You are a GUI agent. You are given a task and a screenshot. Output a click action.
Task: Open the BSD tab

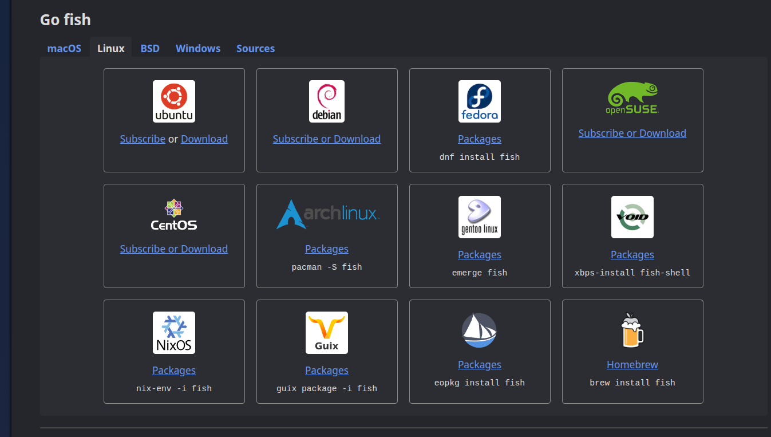(x=150, y=49)
